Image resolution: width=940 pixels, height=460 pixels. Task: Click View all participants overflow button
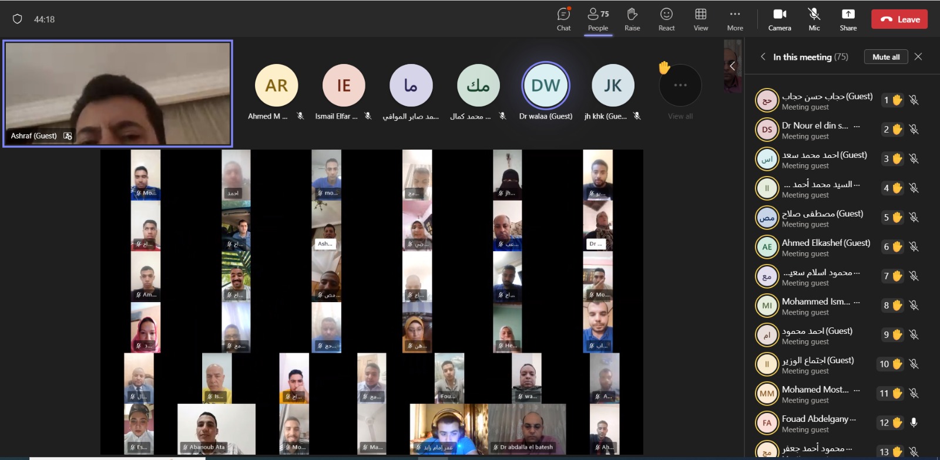click(680, 86)
